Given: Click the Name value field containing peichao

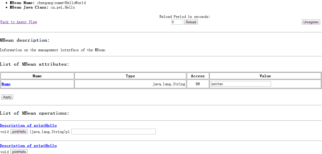Looking at the screenshot, I should point(241,84).
